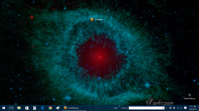Click the Address label on taskbar
The image size is (199, 111).
click(x=125, y=108)
